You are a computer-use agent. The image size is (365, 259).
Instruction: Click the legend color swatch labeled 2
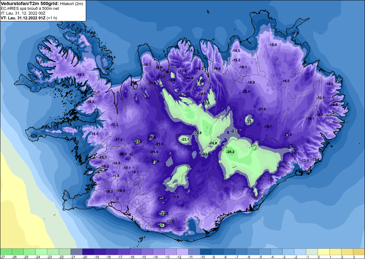click(x=347, y=252)
